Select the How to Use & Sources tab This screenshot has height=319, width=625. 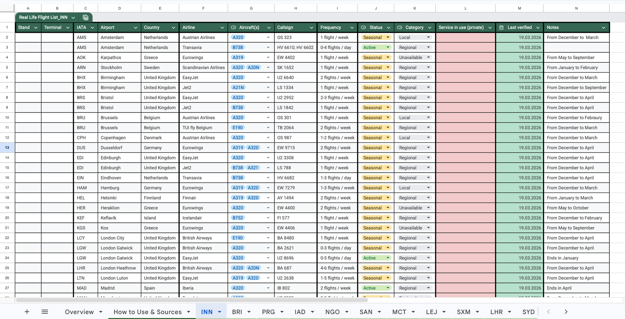click(x=147, y=312)
